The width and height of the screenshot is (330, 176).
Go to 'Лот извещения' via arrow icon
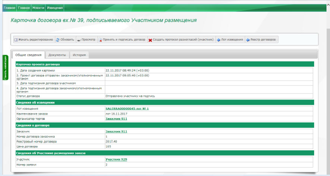[x=218, y=40]
